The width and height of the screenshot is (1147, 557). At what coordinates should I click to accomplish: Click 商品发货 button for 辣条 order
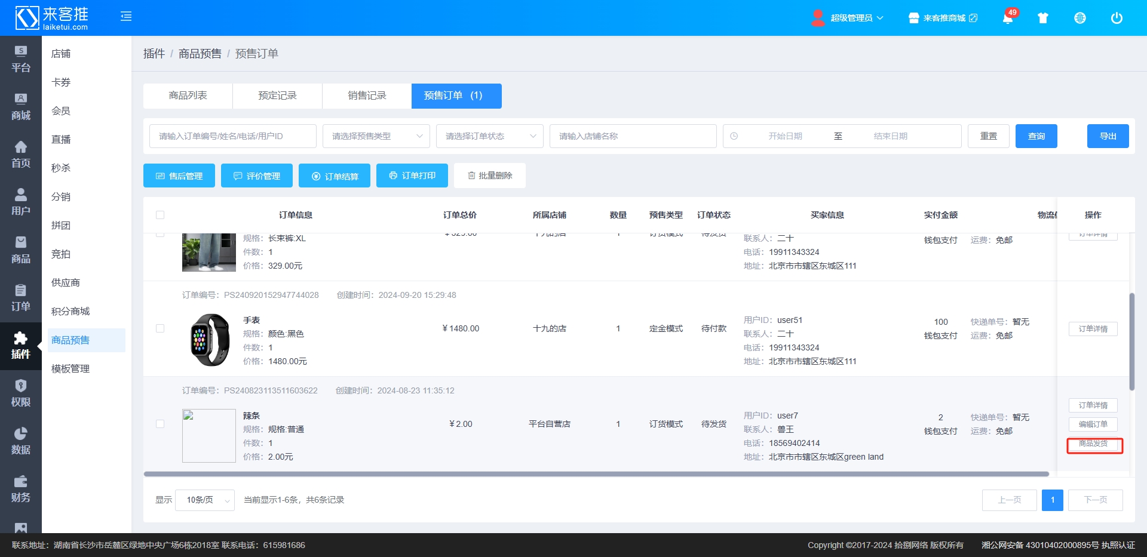[1093, 444]
